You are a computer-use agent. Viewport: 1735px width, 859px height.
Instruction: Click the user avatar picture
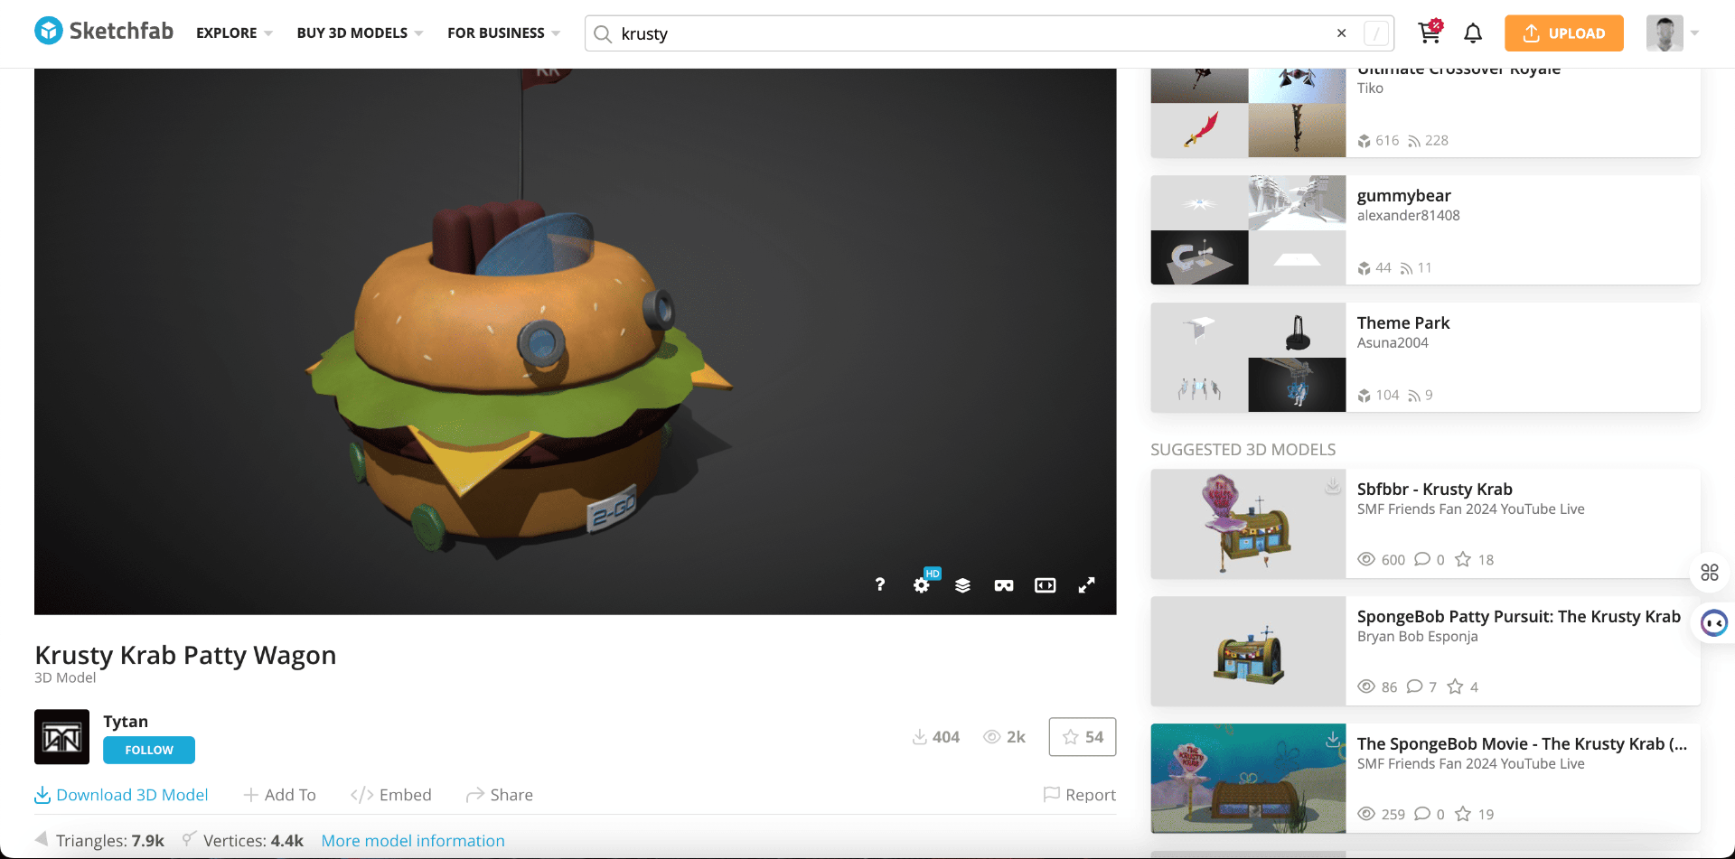point(1665,33)
